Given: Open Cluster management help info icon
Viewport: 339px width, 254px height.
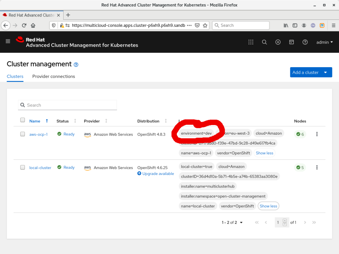Looking at the screenshot, I should click(x=76, y=64).
